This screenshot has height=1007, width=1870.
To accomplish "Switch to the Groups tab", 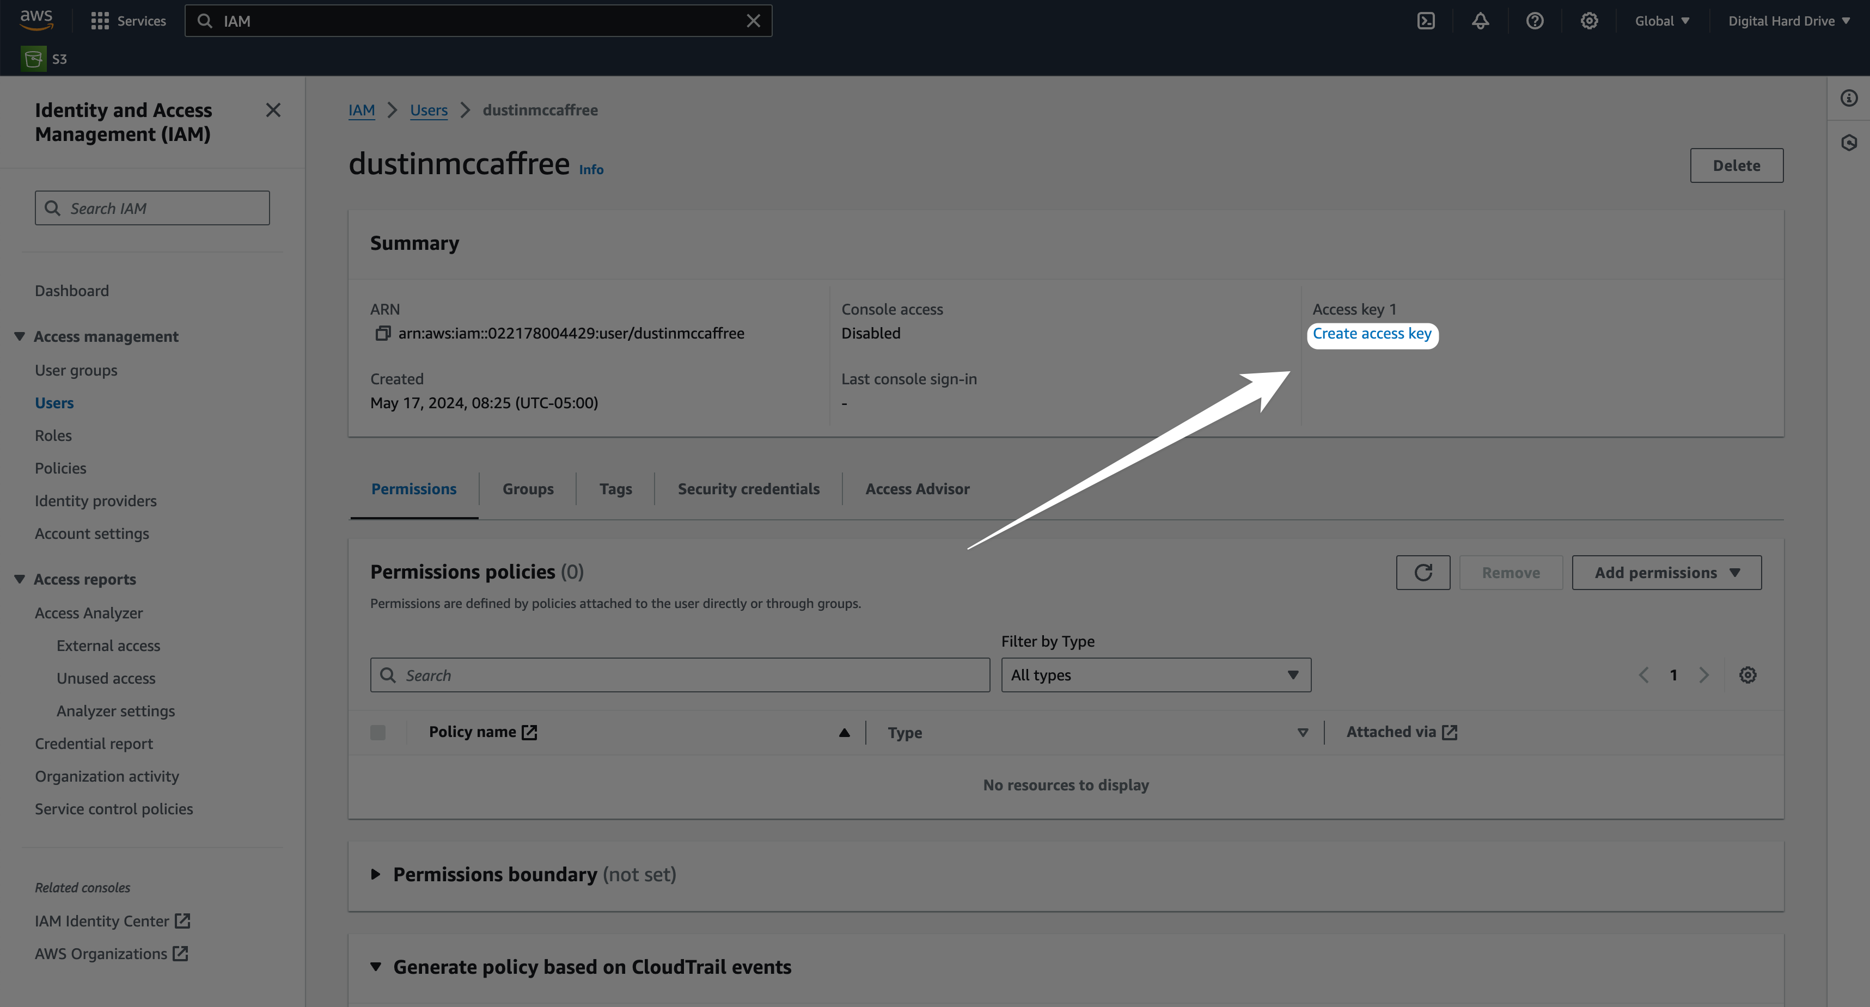I will [528, 489].
